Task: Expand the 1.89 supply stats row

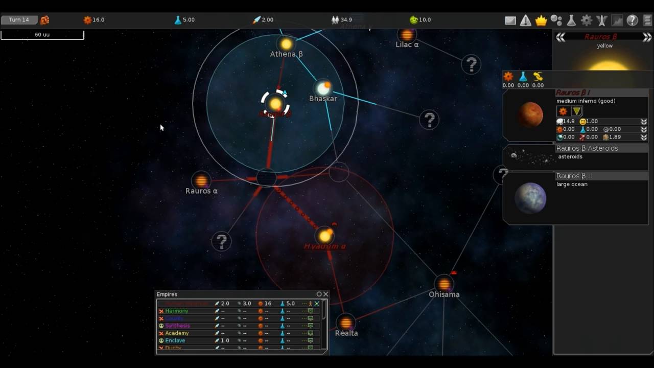Action: pyautogui.click(x=644, y=137)
